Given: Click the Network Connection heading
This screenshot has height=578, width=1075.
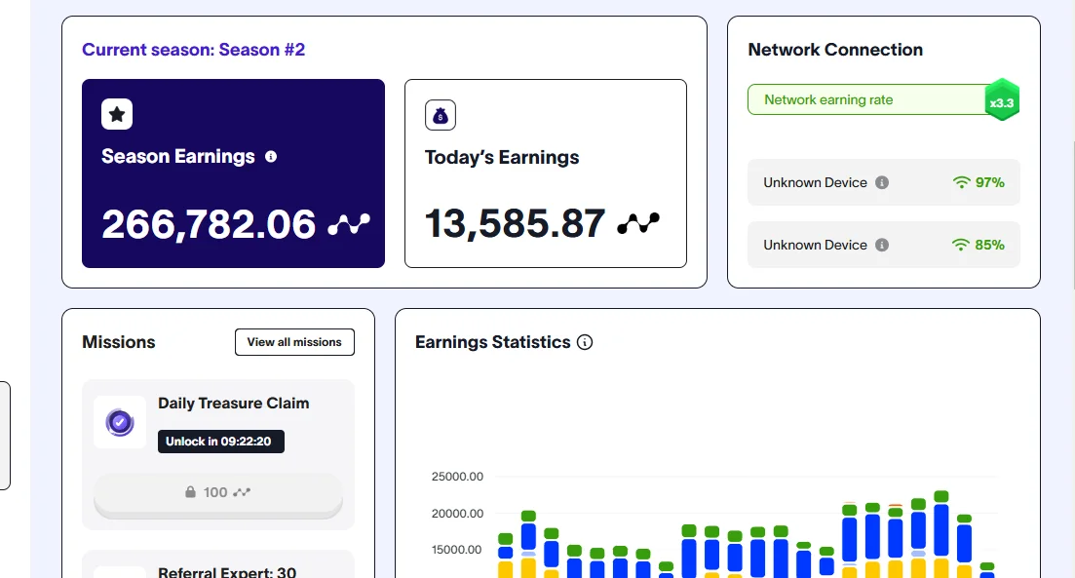Looking at the screenshot, I should (x=835, y=50).
